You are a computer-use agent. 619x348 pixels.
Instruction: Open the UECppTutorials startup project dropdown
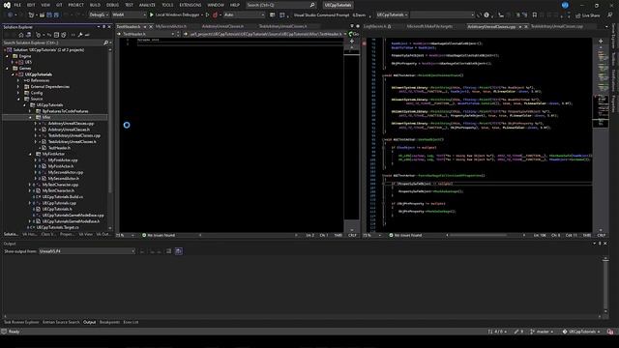coord(393,14)
